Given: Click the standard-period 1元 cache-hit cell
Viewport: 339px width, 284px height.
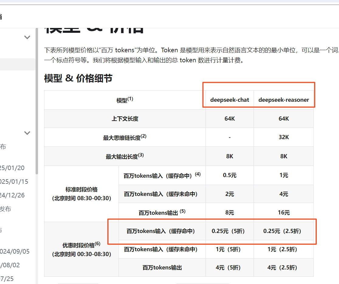Looking at the screenshot, I should pyautogui.click(x=284, y=175).
